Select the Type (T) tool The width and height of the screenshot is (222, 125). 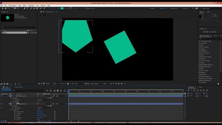pyautogui.click(x=28, y=8)
